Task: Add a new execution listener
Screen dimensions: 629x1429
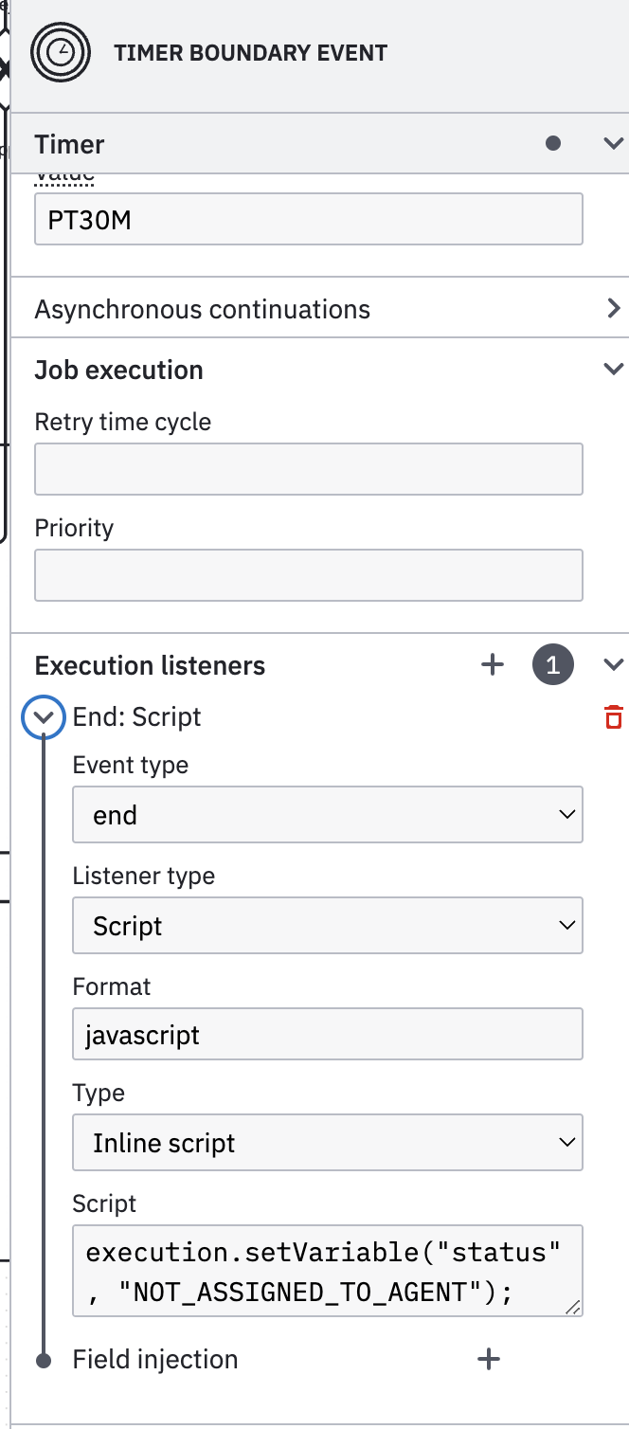Action: pos(493,665)
